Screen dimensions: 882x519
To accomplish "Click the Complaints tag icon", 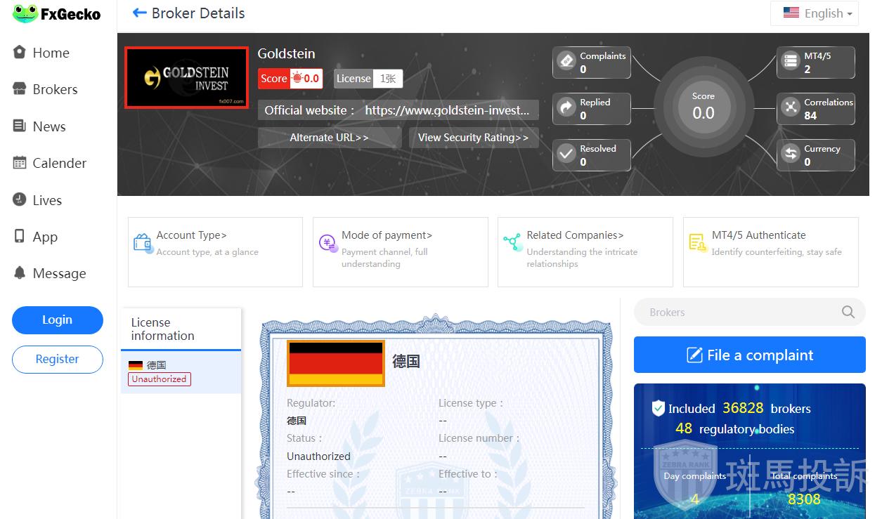I will coord(566,62).
